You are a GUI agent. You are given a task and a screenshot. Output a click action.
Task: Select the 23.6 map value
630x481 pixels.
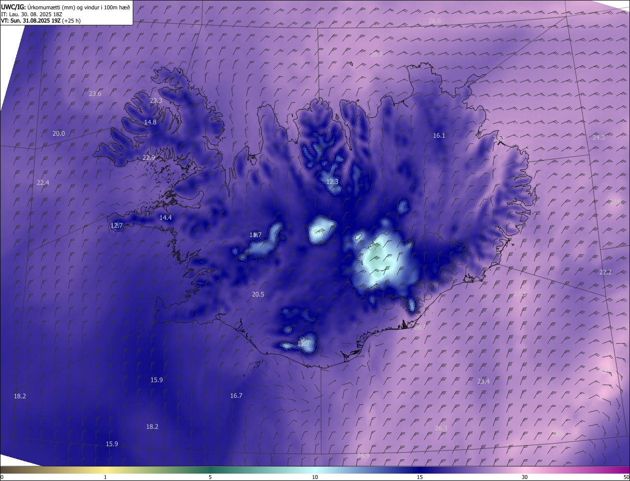coord(95,93)
